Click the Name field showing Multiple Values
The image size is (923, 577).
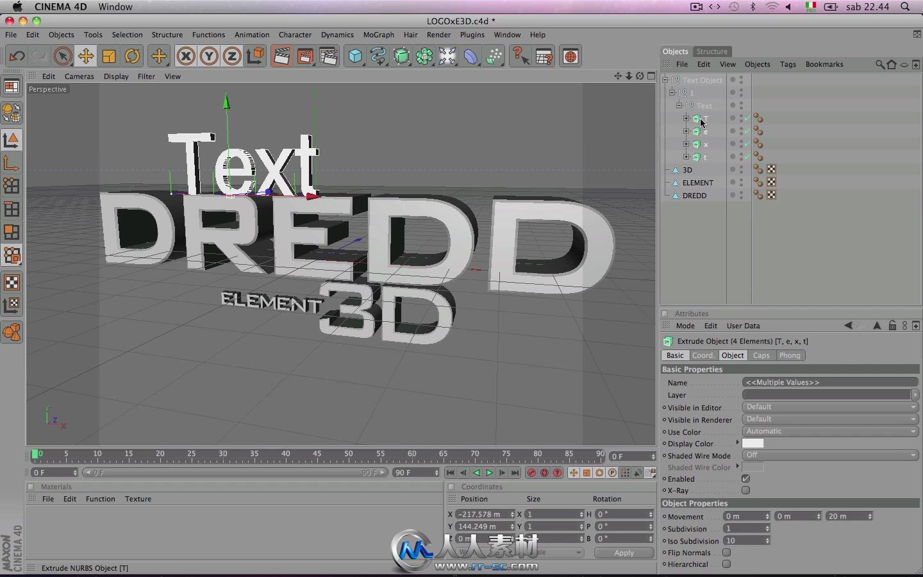[830, 382]
